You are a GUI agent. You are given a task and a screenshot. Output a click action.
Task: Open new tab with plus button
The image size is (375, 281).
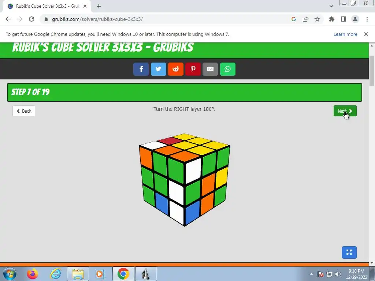pyautogui.click(x=99, y=6)
